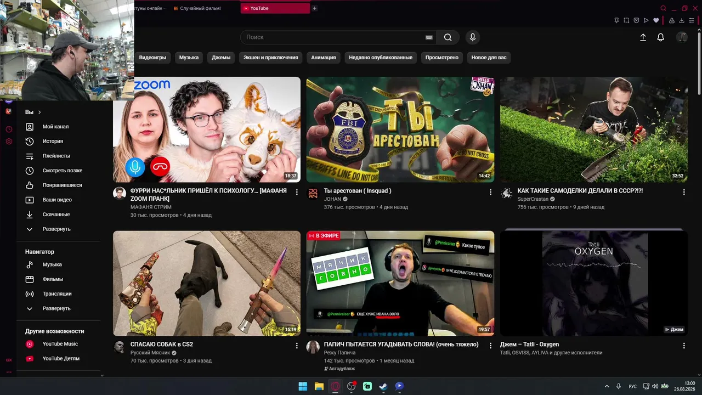Open Мой канал in the sidebar

pyautogui.click(x=55, y=127)
